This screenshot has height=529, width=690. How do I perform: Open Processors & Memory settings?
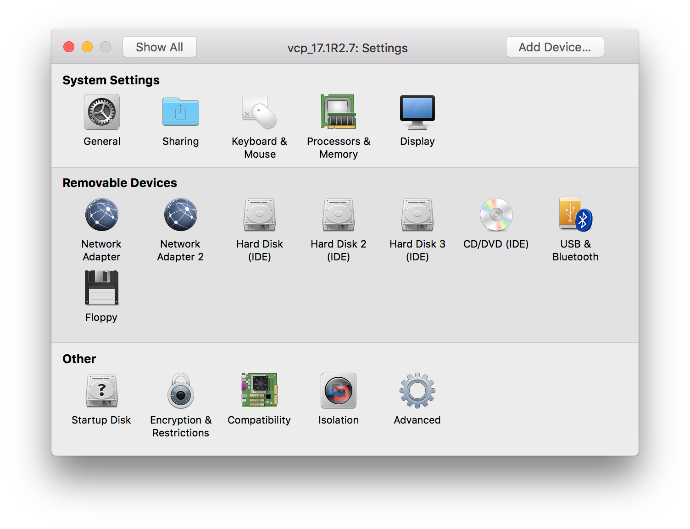(x=338, y=112)
